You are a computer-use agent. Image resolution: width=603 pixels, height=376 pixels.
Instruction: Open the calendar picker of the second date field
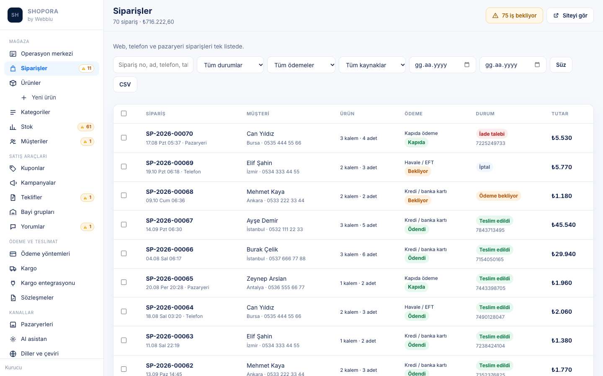537,65
